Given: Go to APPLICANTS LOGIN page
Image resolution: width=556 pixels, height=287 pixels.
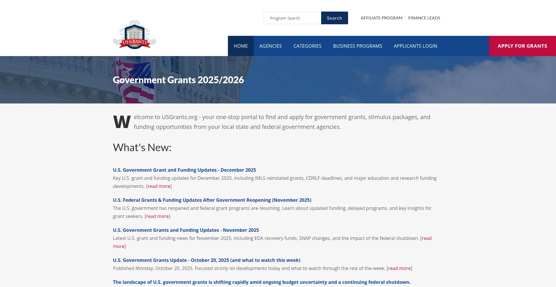Looking at the screenshot, I should pos(415,46).
